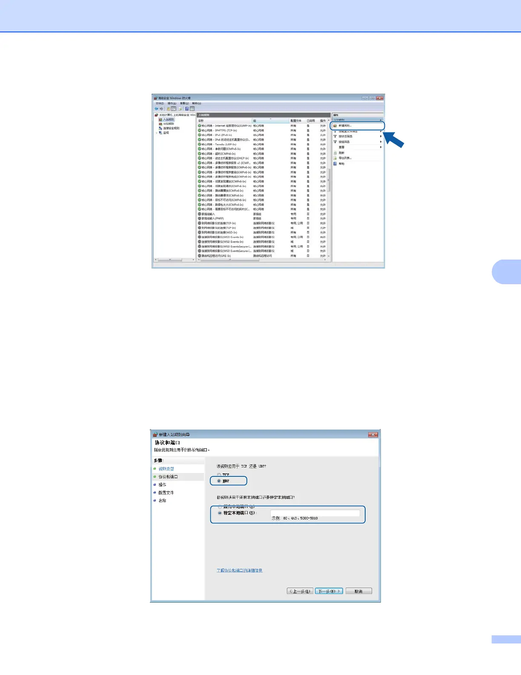Expand the Monitoring (监视) tree node
The image size is (521, 675).
156,133
